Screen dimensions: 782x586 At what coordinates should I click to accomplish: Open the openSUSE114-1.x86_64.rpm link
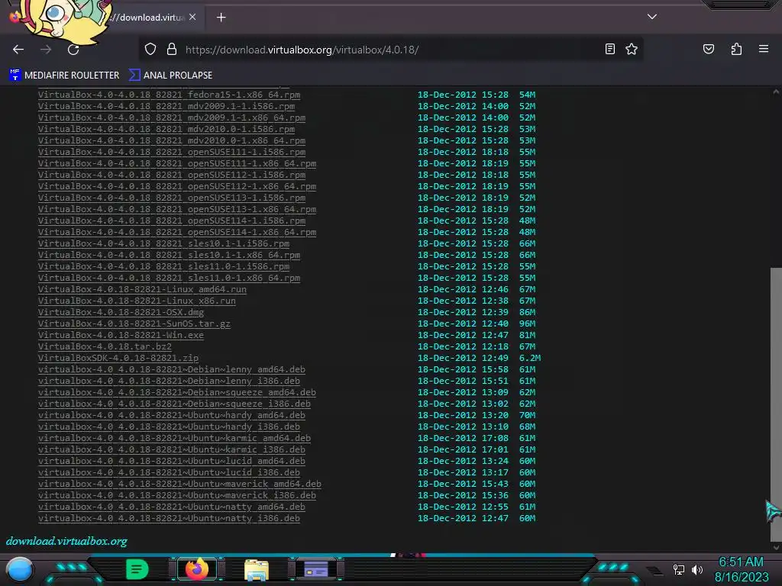(x=177, y=232)
